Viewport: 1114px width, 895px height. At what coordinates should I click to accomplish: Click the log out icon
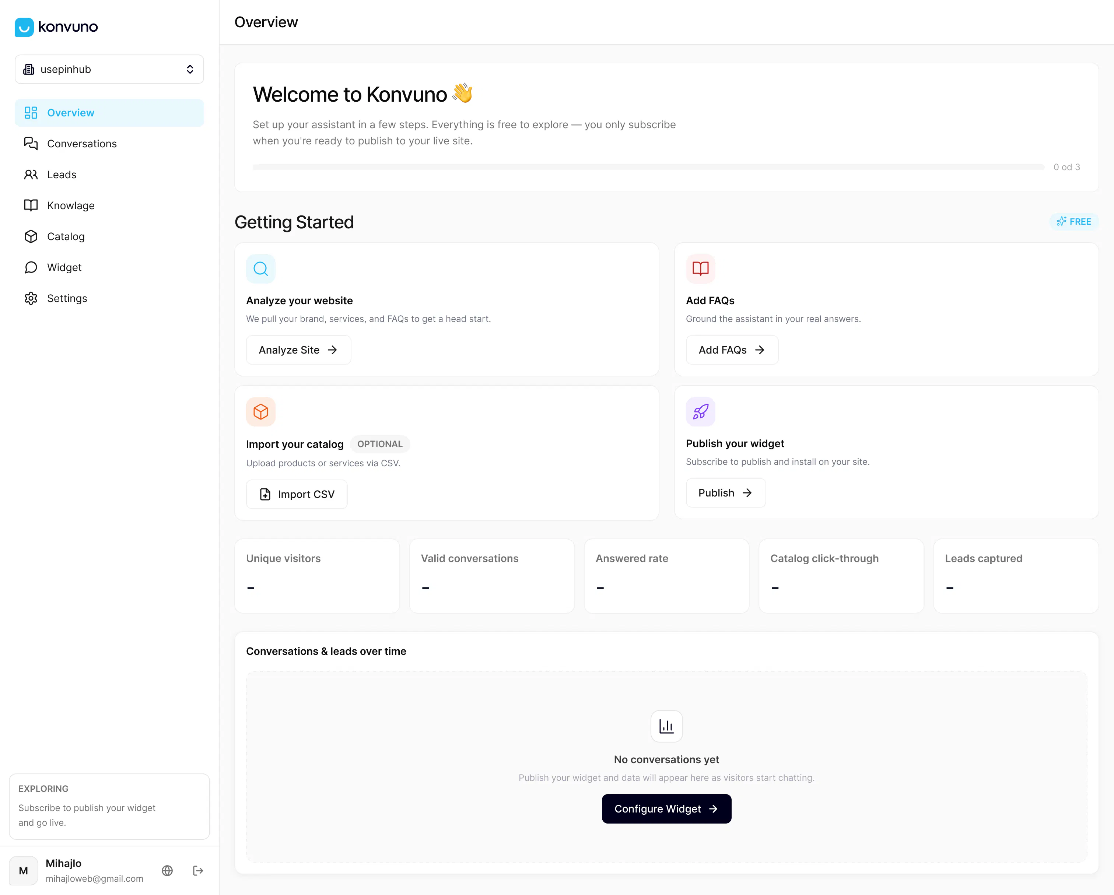coord(198,871)
